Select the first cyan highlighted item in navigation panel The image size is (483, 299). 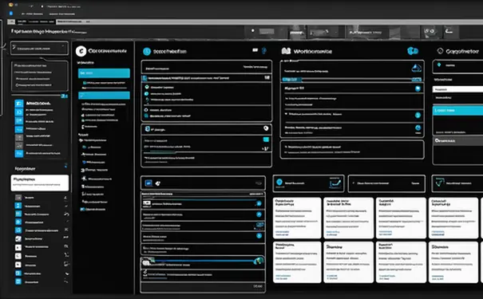104,73
